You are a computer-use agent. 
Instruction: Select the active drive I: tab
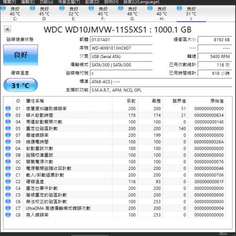(x=191, y=13)
